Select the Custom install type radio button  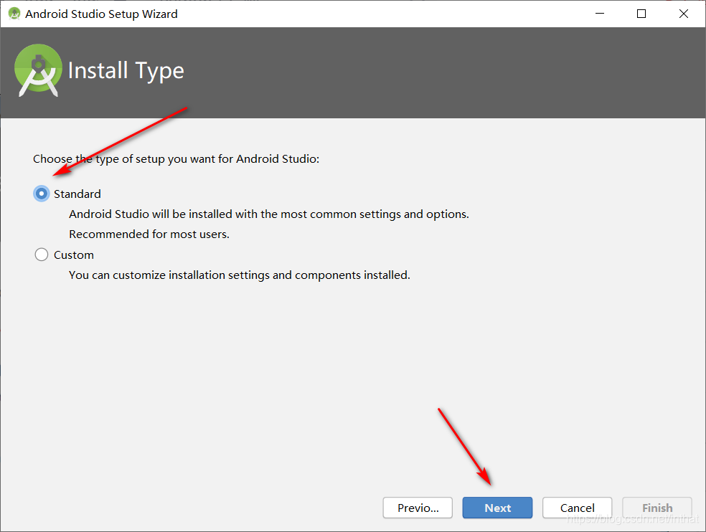tap(42, 255)
